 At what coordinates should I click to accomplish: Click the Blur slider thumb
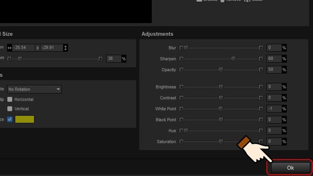[186, 48]
